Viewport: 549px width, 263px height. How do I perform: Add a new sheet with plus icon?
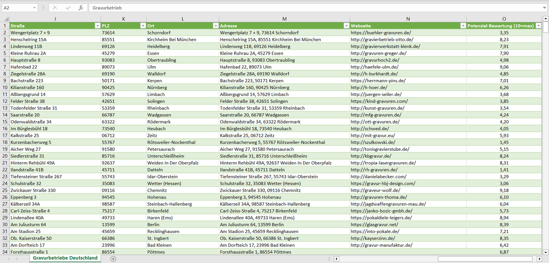[113, 259]
